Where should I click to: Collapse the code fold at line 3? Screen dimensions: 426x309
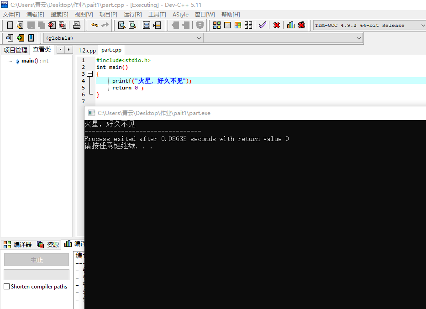point(89,74)
